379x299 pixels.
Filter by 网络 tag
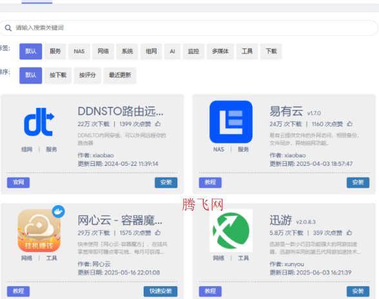[x=103, y=51]
